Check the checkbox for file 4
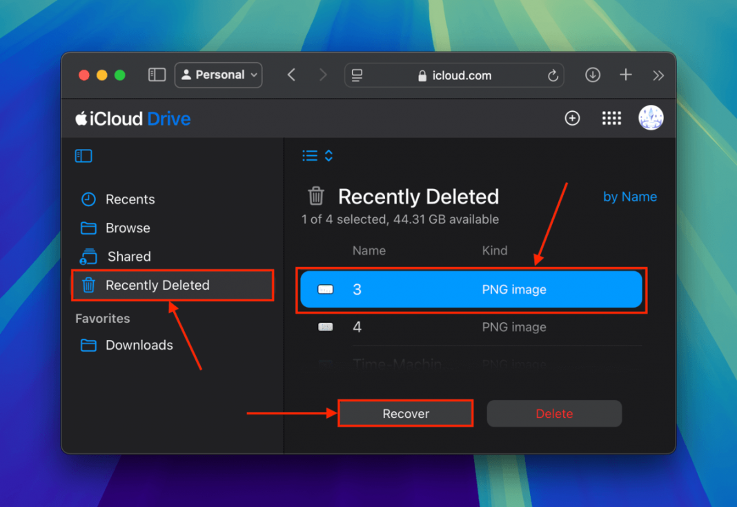 (325, 327)
